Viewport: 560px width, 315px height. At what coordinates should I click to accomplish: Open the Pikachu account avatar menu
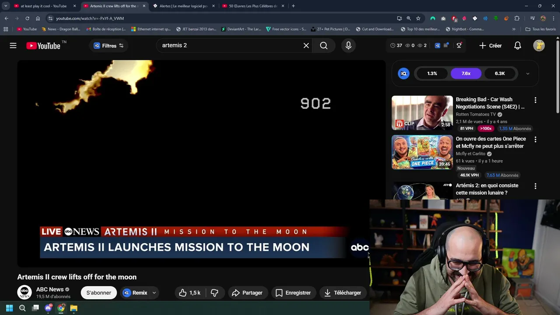[x=539, y=45]
